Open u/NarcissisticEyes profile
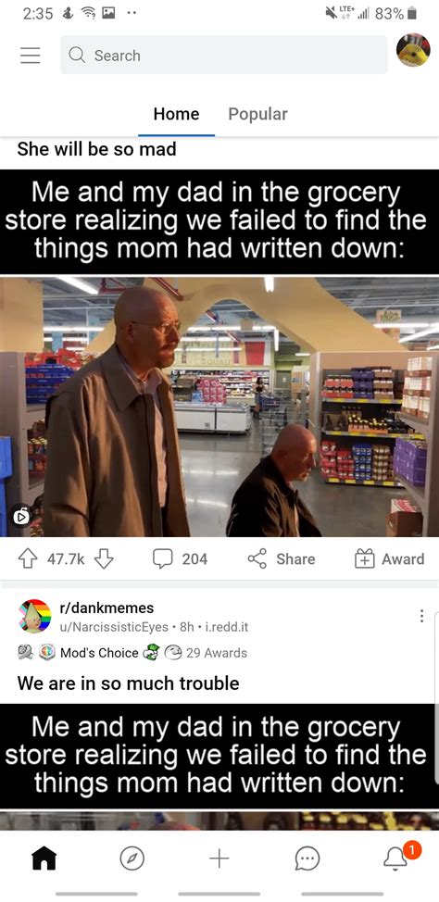This screenshot has height=902, width=439. (x=114, y=627)
